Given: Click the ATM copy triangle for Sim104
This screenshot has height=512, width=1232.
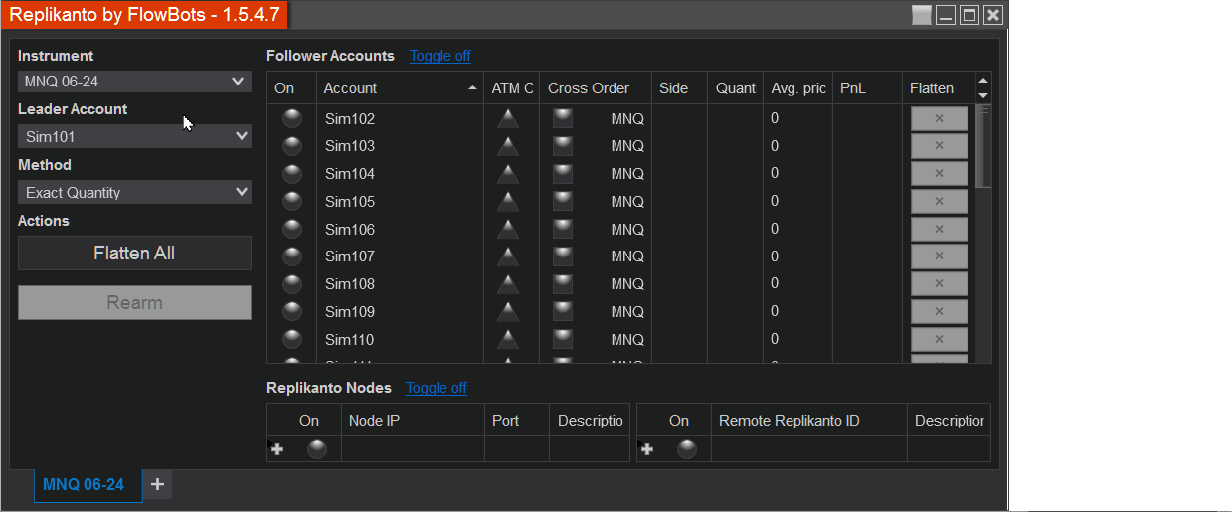Looking at the screenshot, I should pos(508,174).
